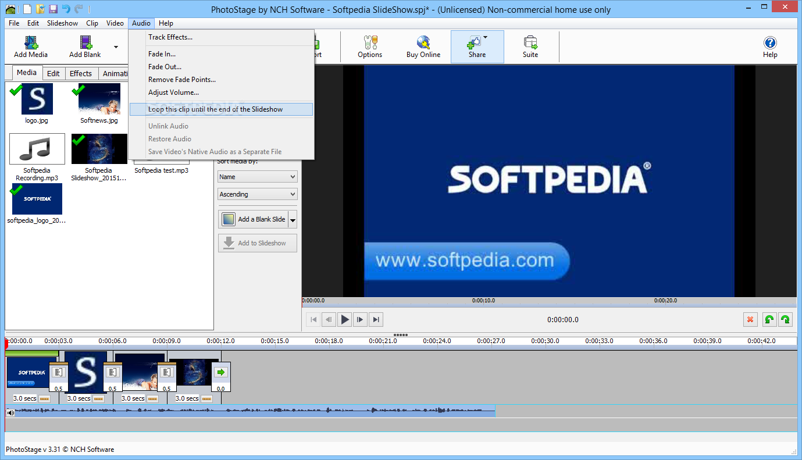Expand the Add a Blank Slide arrow
The height and width of the screenshot is (460, 802).
coord(293,220)
